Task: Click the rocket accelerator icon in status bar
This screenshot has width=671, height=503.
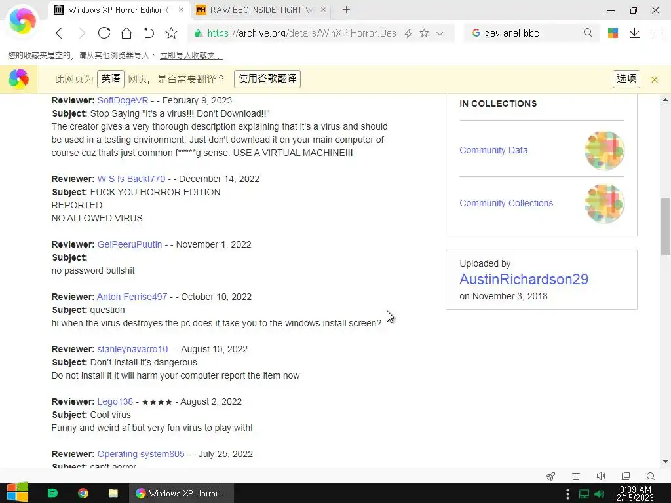Action: point(550,476)
